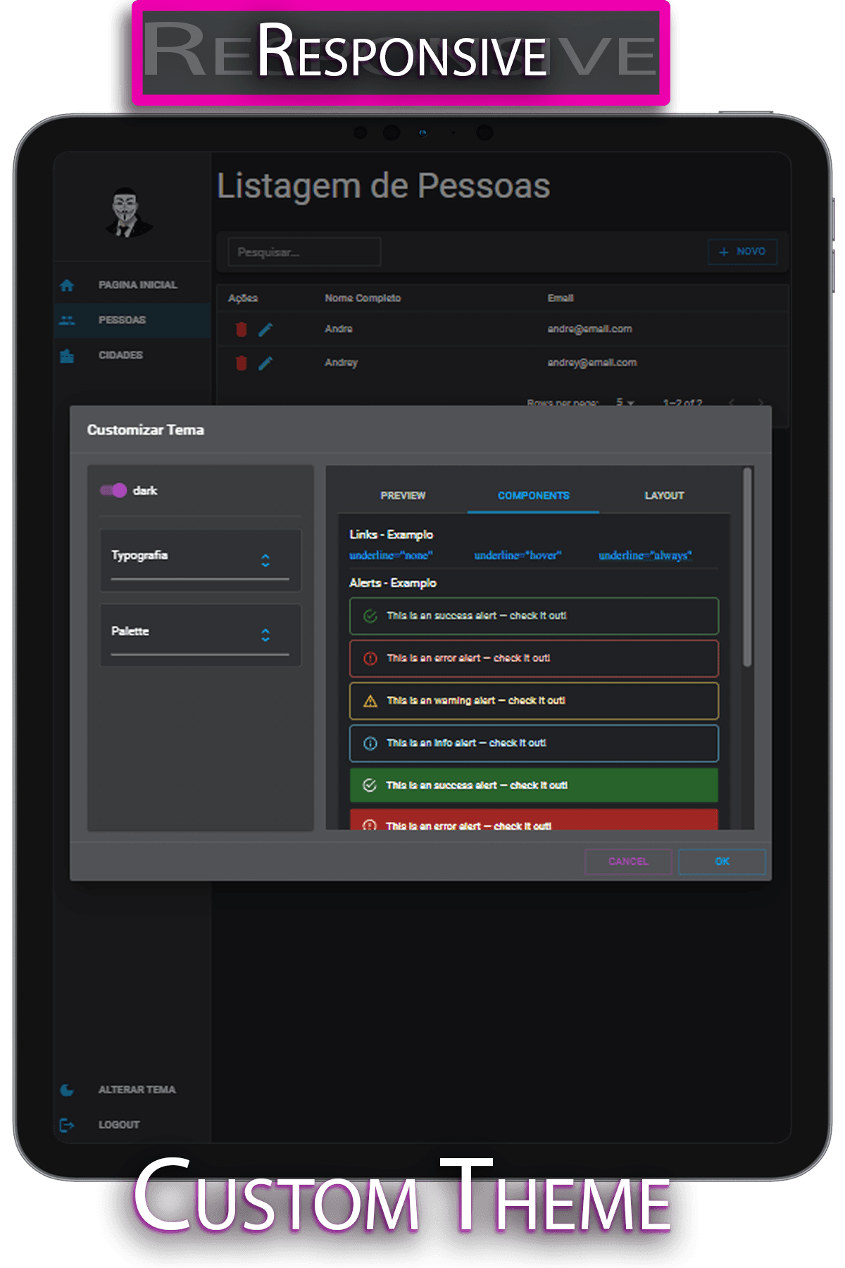Delete Andre with the red trash icon

pos(242,329)
